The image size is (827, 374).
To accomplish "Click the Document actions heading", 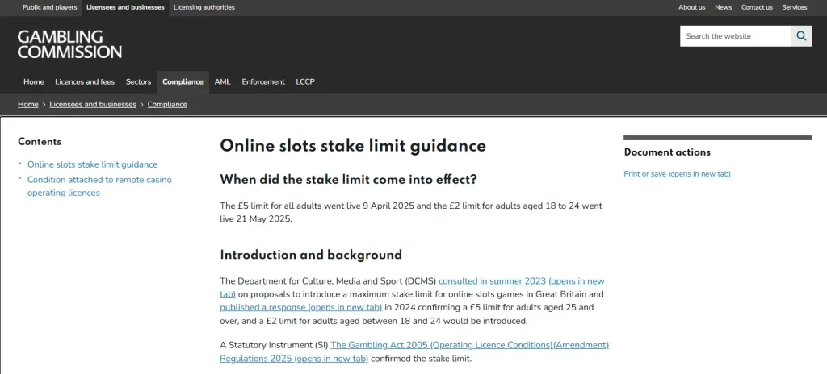I will (x=667, y=152).
